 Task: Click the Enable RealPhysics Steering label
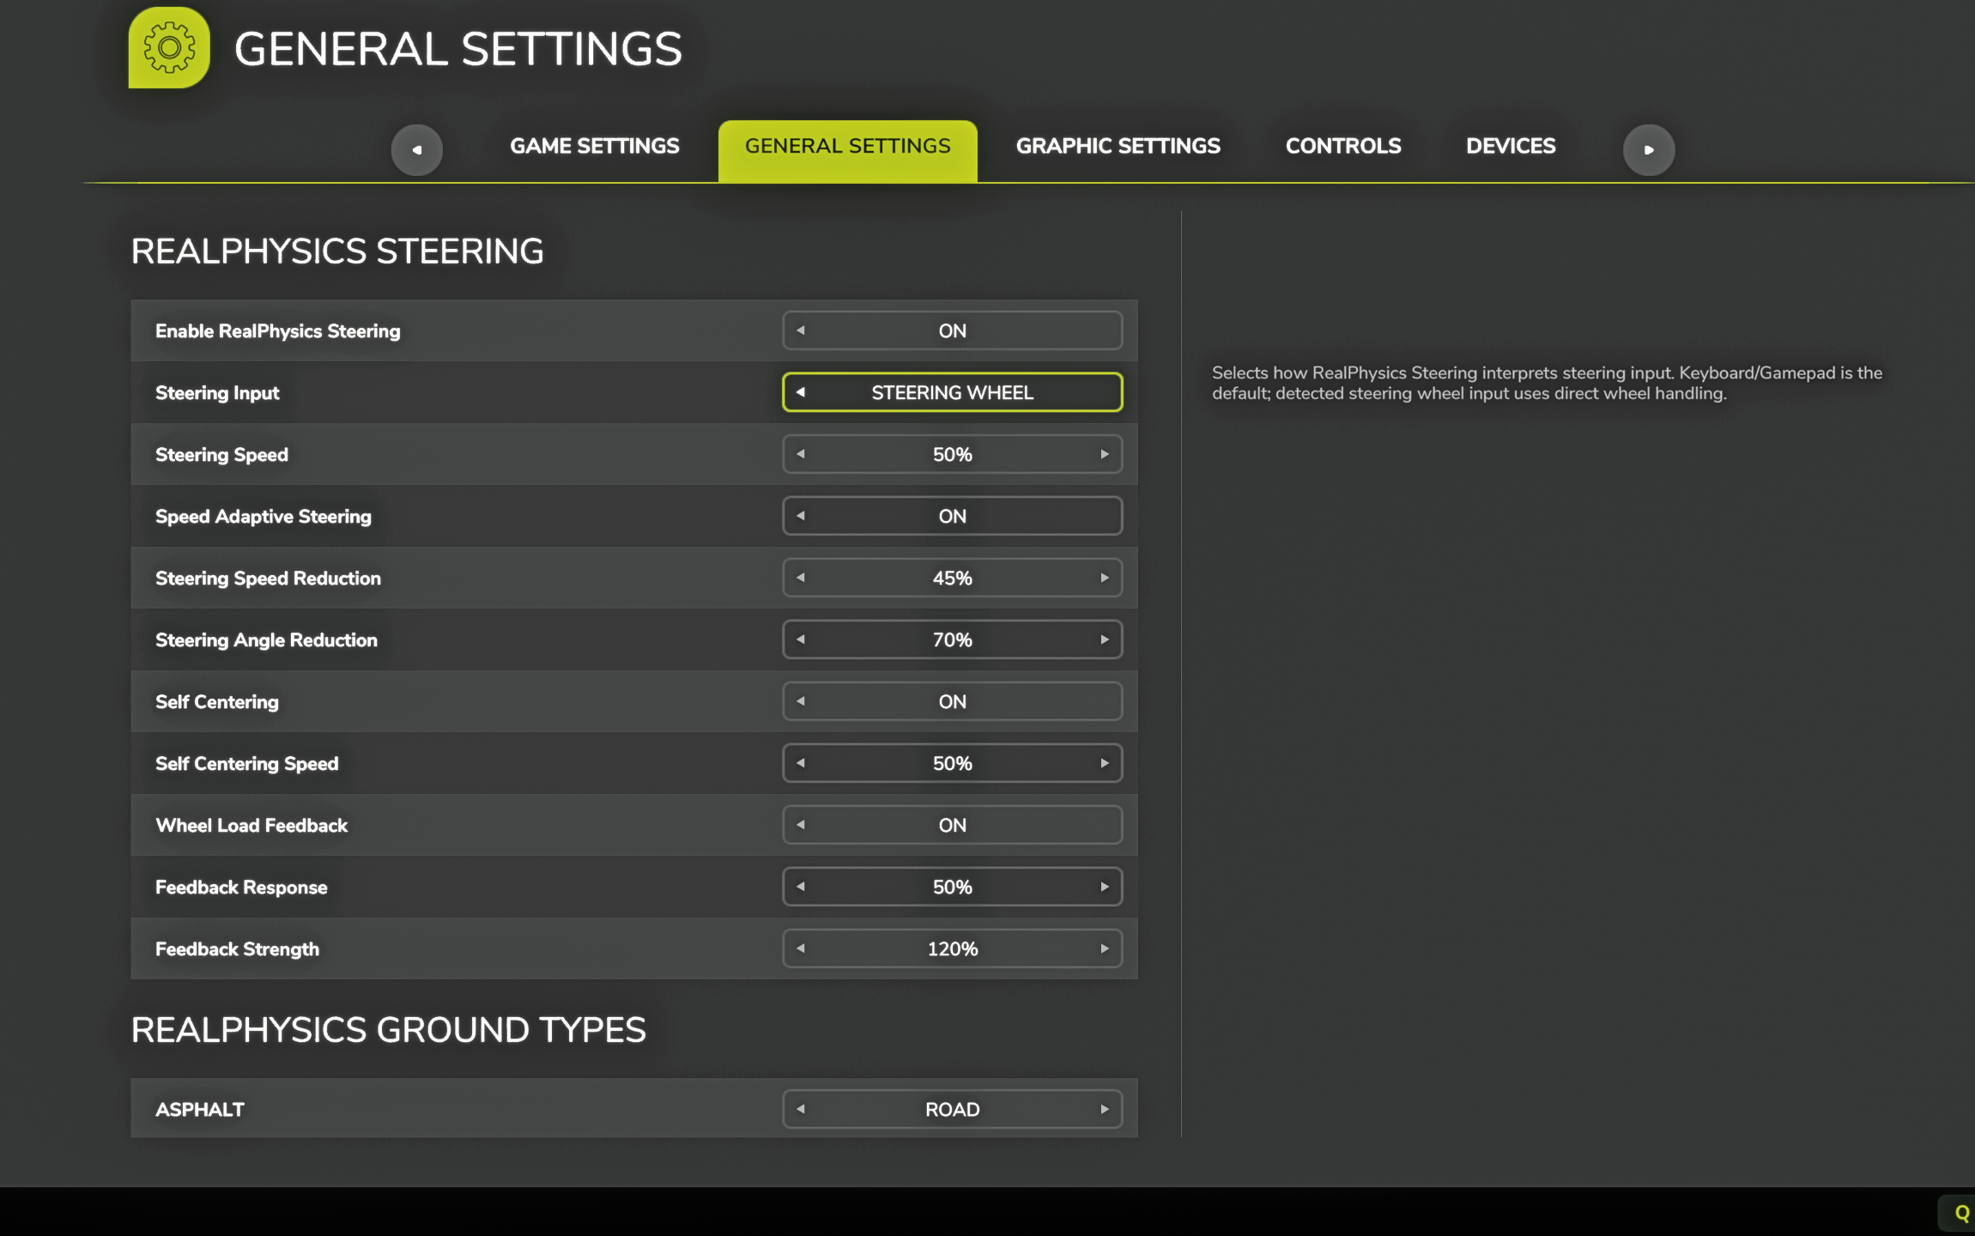tap(277, 331)
